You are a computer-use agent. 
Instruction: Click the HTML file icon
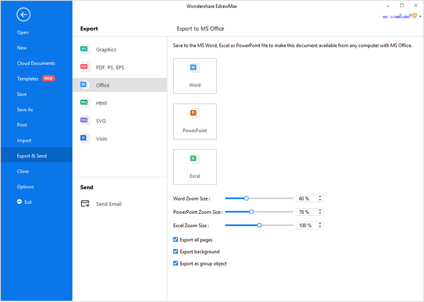[x=85, y=102]
